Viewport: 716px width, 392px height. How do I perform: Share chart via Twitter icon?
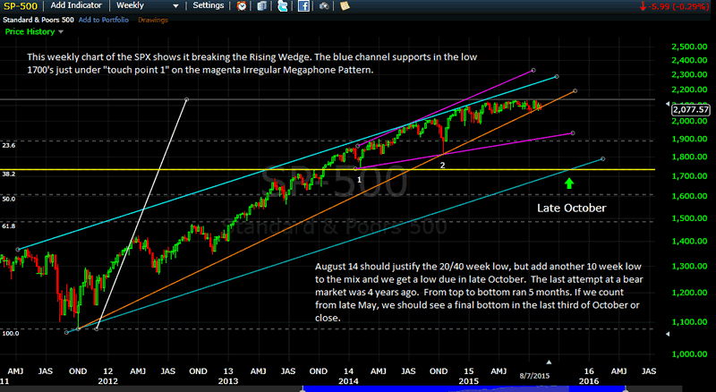click(x=282, y=5)
